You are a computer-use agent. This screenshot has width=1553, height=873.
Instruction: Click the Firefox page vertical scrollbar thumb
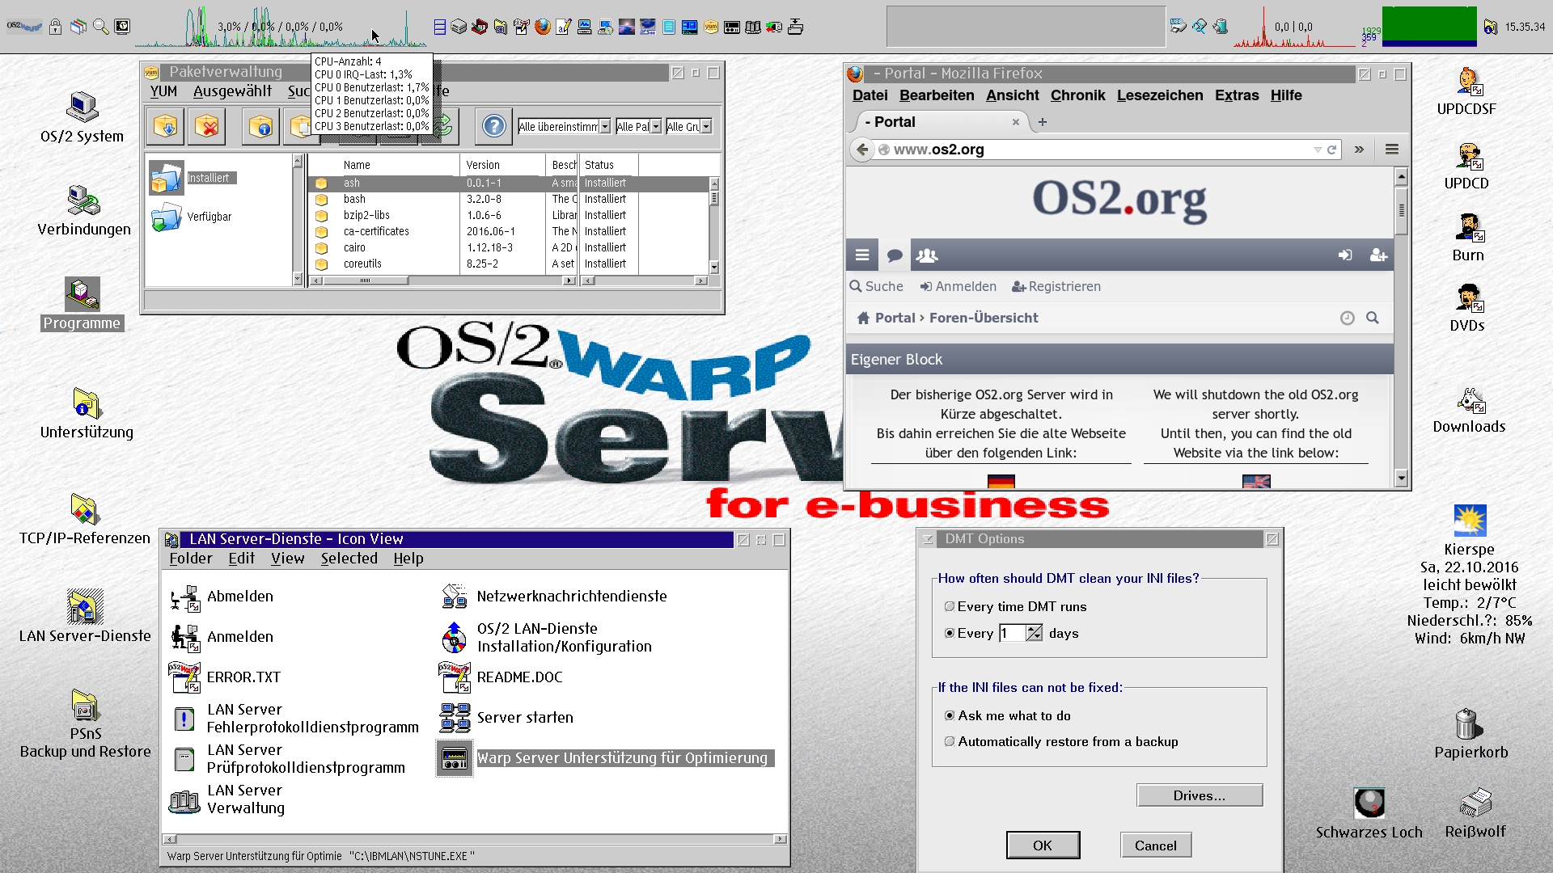[1402, 209]
